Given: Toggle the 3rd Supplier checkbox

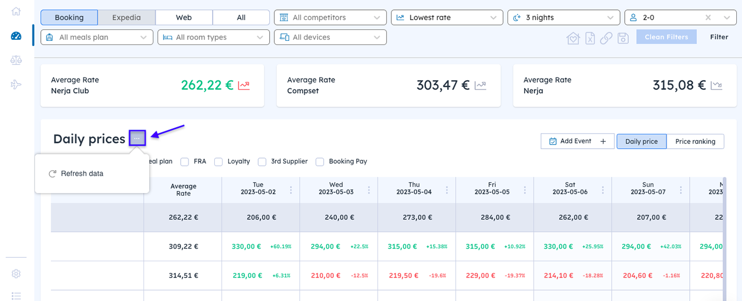Looking at the screenshot, I should (262, 162).
